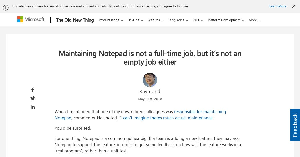Go to the Microsoft logo homepage

point(31,19)
